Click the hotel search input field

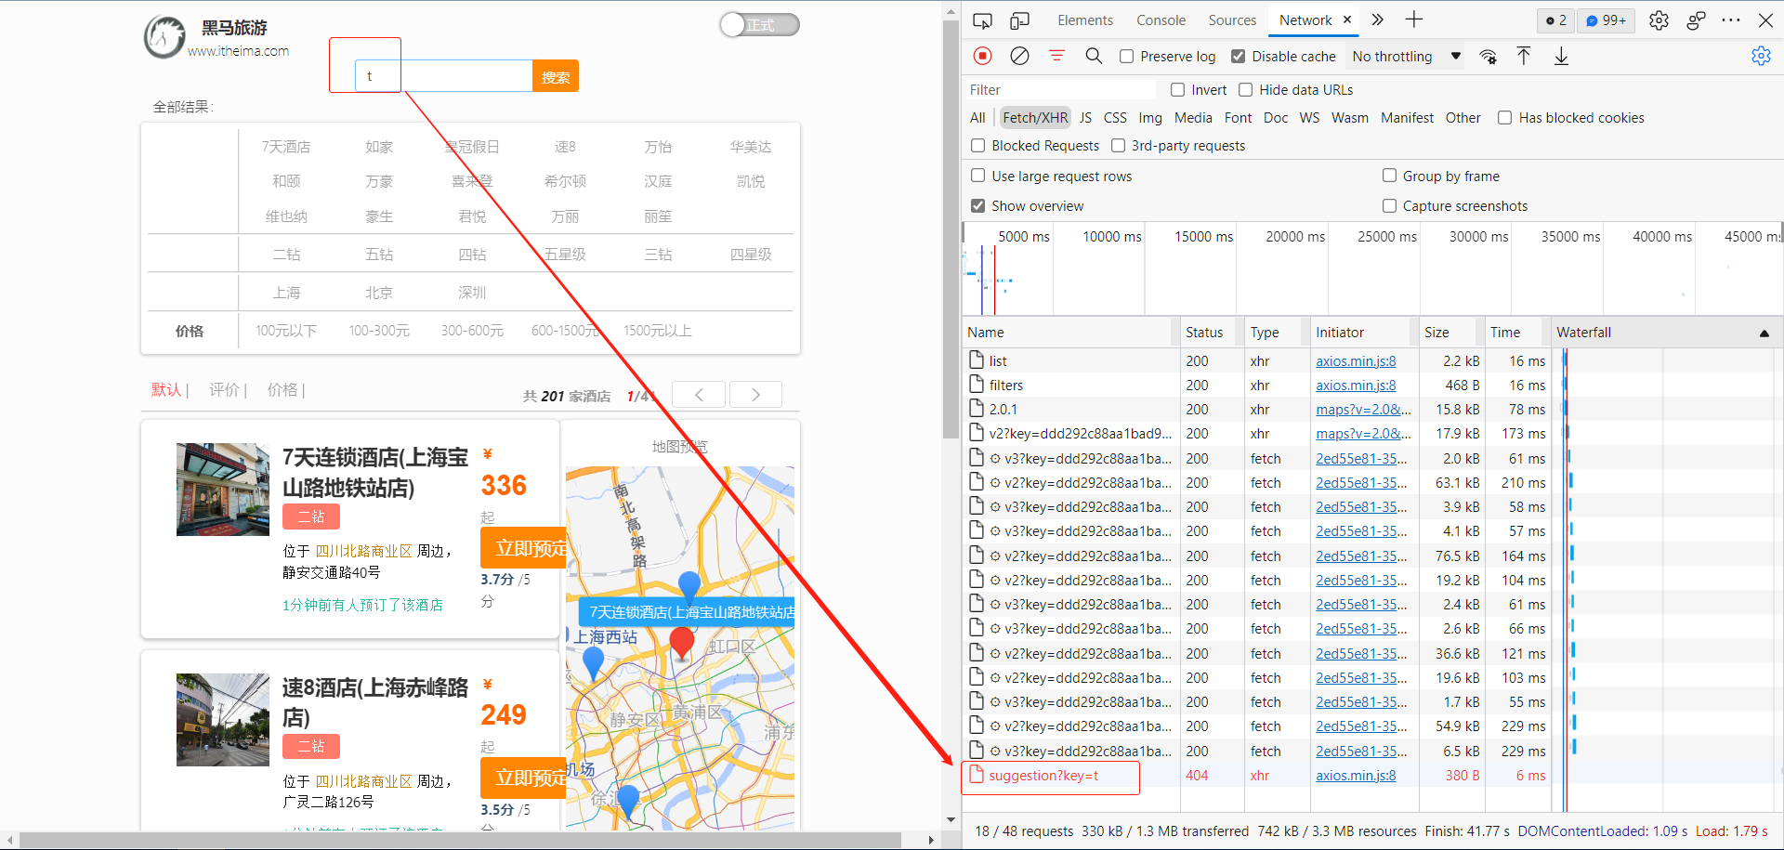pyautogui.click(x=443, y=76)
